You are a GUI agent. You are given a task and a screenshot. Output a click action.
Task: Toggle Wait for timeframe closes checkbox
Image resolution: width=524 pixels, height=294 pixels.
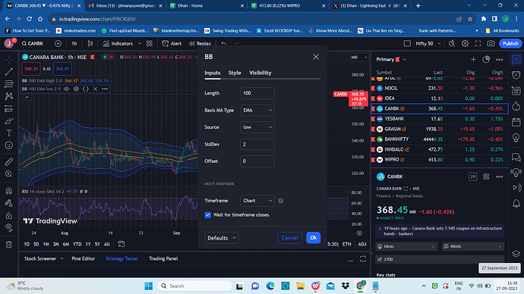[208, 215]
